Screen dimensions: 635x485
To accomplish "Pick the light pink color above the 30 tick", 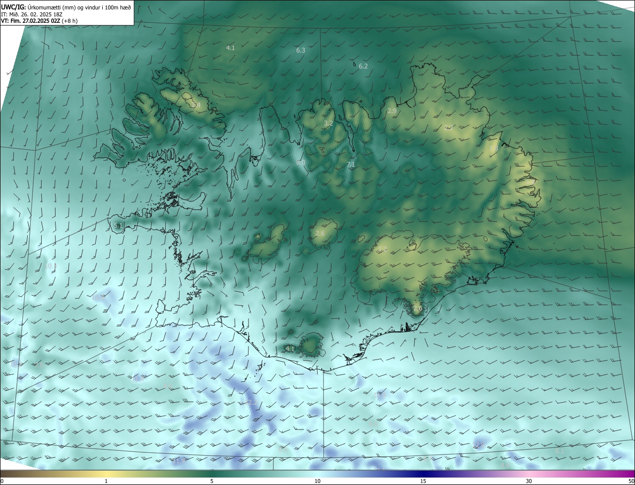I will coord(529,474).
